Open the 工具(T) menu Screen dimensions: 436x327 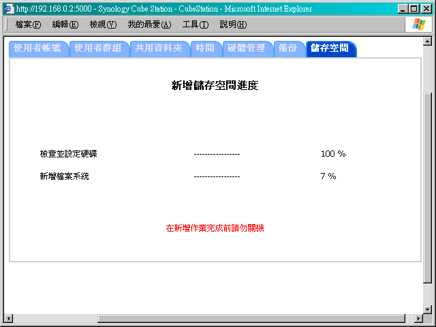tap(196, 25)
